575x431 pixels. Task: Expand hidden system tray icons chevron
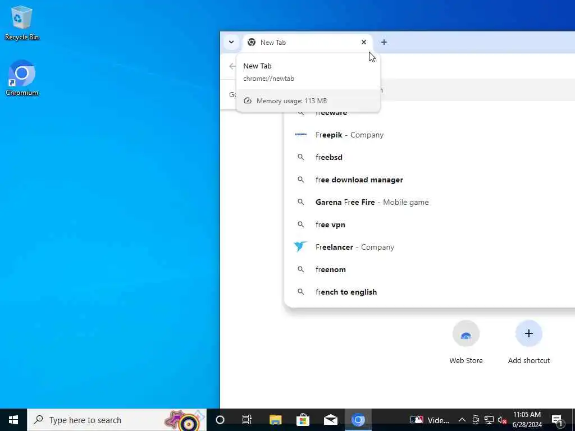[x=462, y=420]
